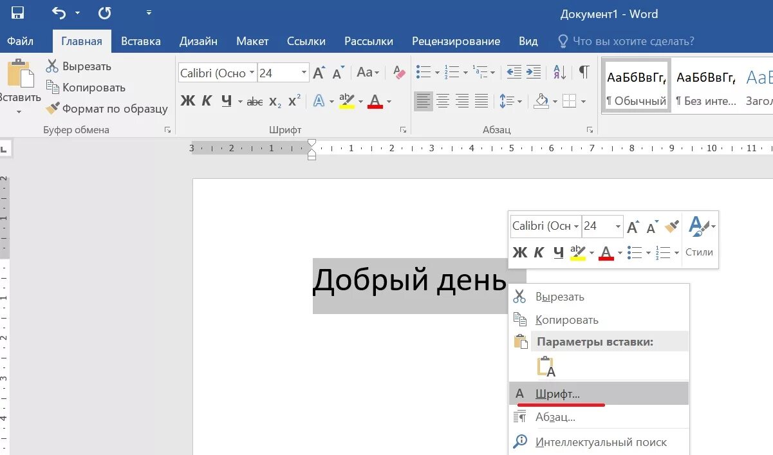Open the ribbon font name combo box
The image size is (773, 455).
(x=218, y=73)
